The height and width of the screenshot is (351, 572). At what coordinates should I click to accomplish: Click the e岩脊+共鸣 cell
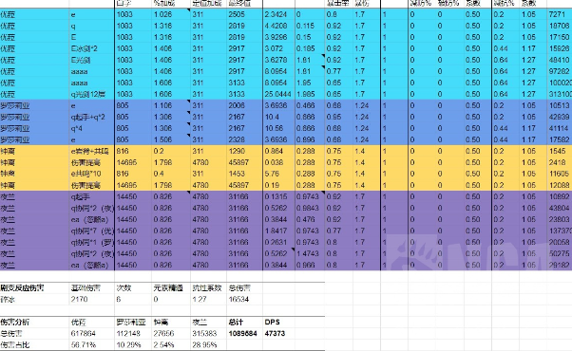(92, 151)
